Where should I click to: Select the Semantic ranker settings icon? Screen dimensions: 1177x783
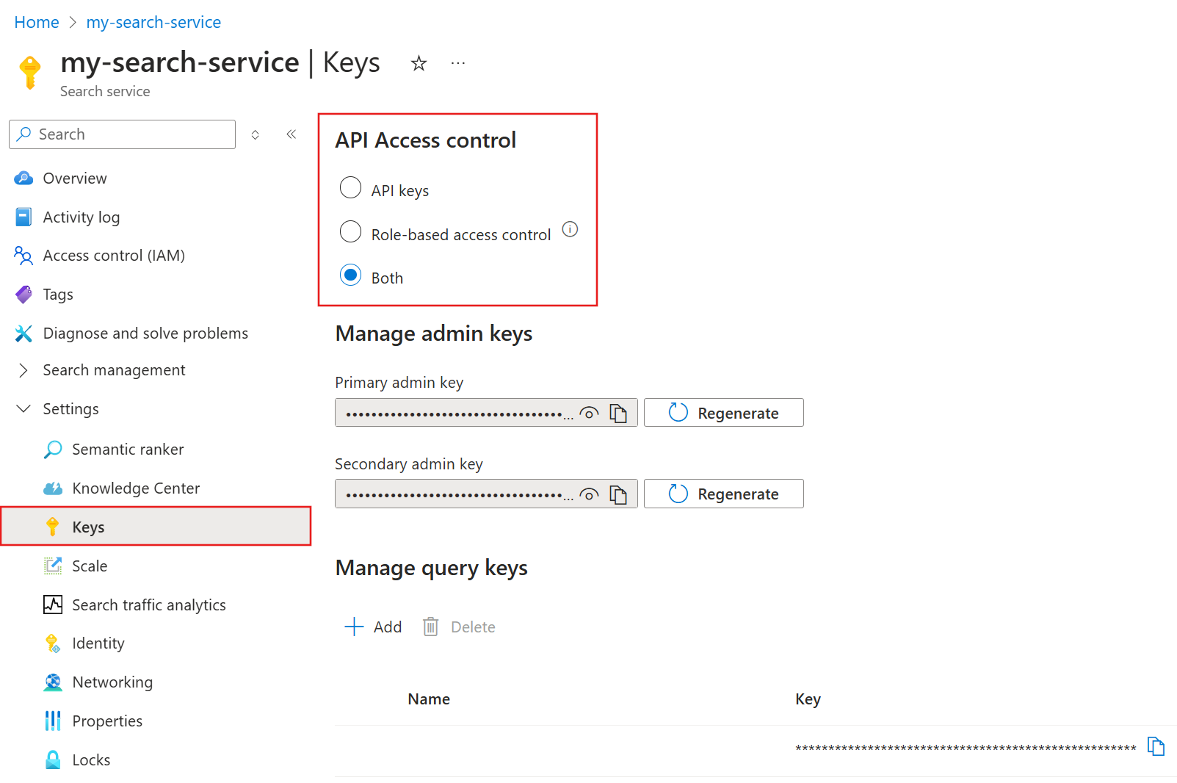tap(53, 449)
